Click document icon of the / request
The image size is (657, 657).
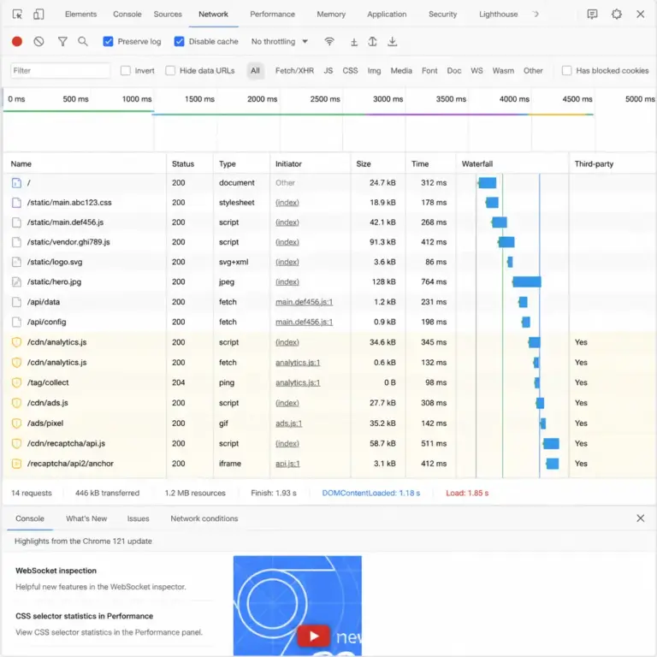[x=16, y=183]
